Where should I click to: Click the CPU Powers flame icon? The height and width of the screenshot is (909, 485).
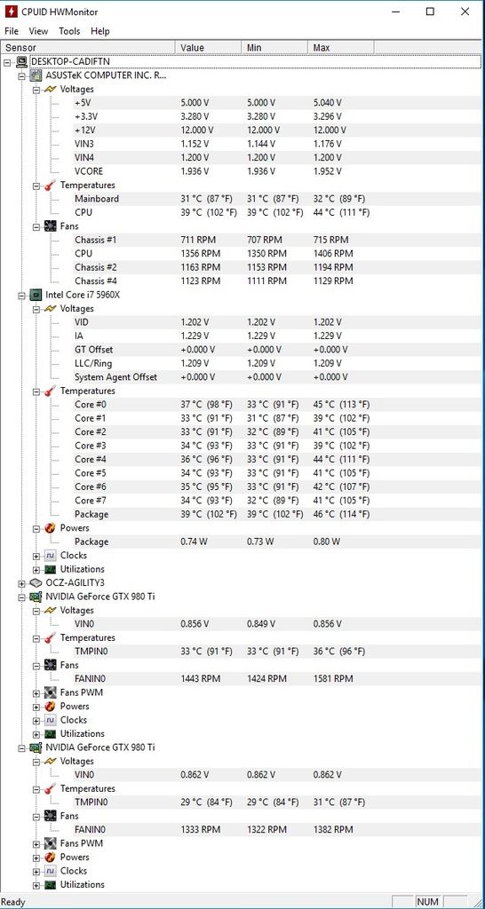coord(51,527)
